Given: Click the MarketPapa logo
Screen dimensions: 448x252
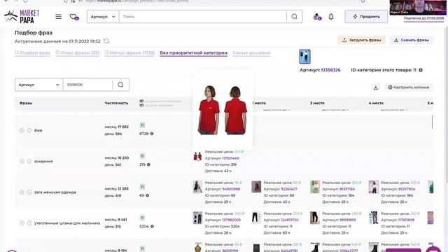Looking at the screenshot, I should (x=22, y=16).
